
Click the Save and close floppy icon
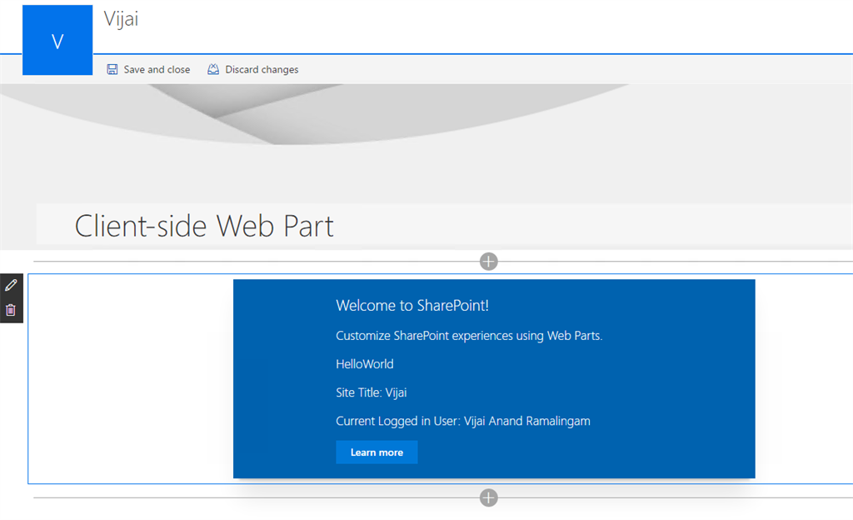pos(112,69)
